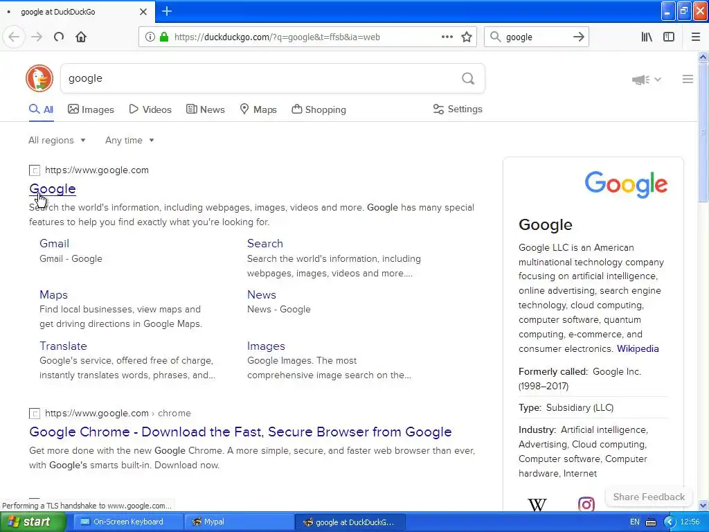
Task: Expand the All regions filter
Action: (x=57, y=140)
